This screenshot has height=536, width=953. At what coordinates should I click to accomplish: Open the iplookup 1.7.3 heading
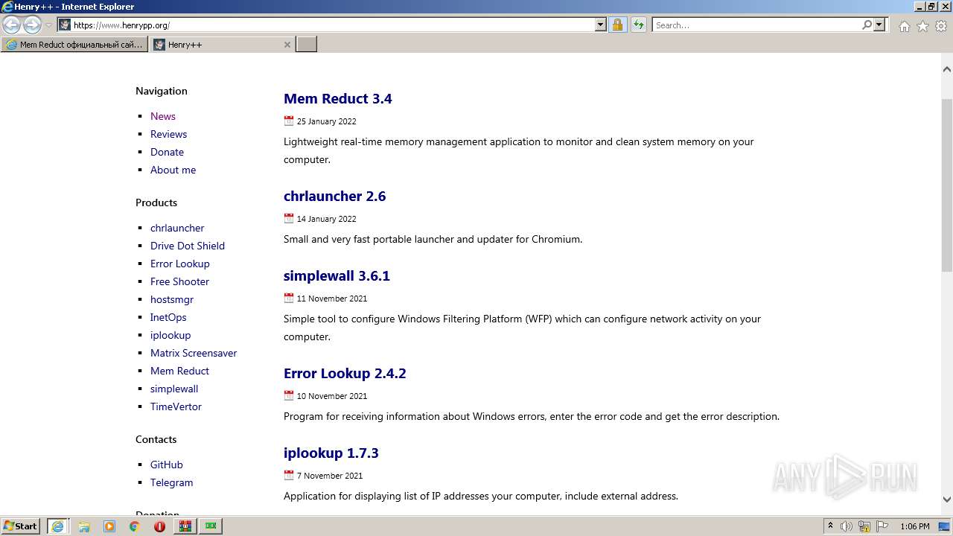(x=331, y=453)
